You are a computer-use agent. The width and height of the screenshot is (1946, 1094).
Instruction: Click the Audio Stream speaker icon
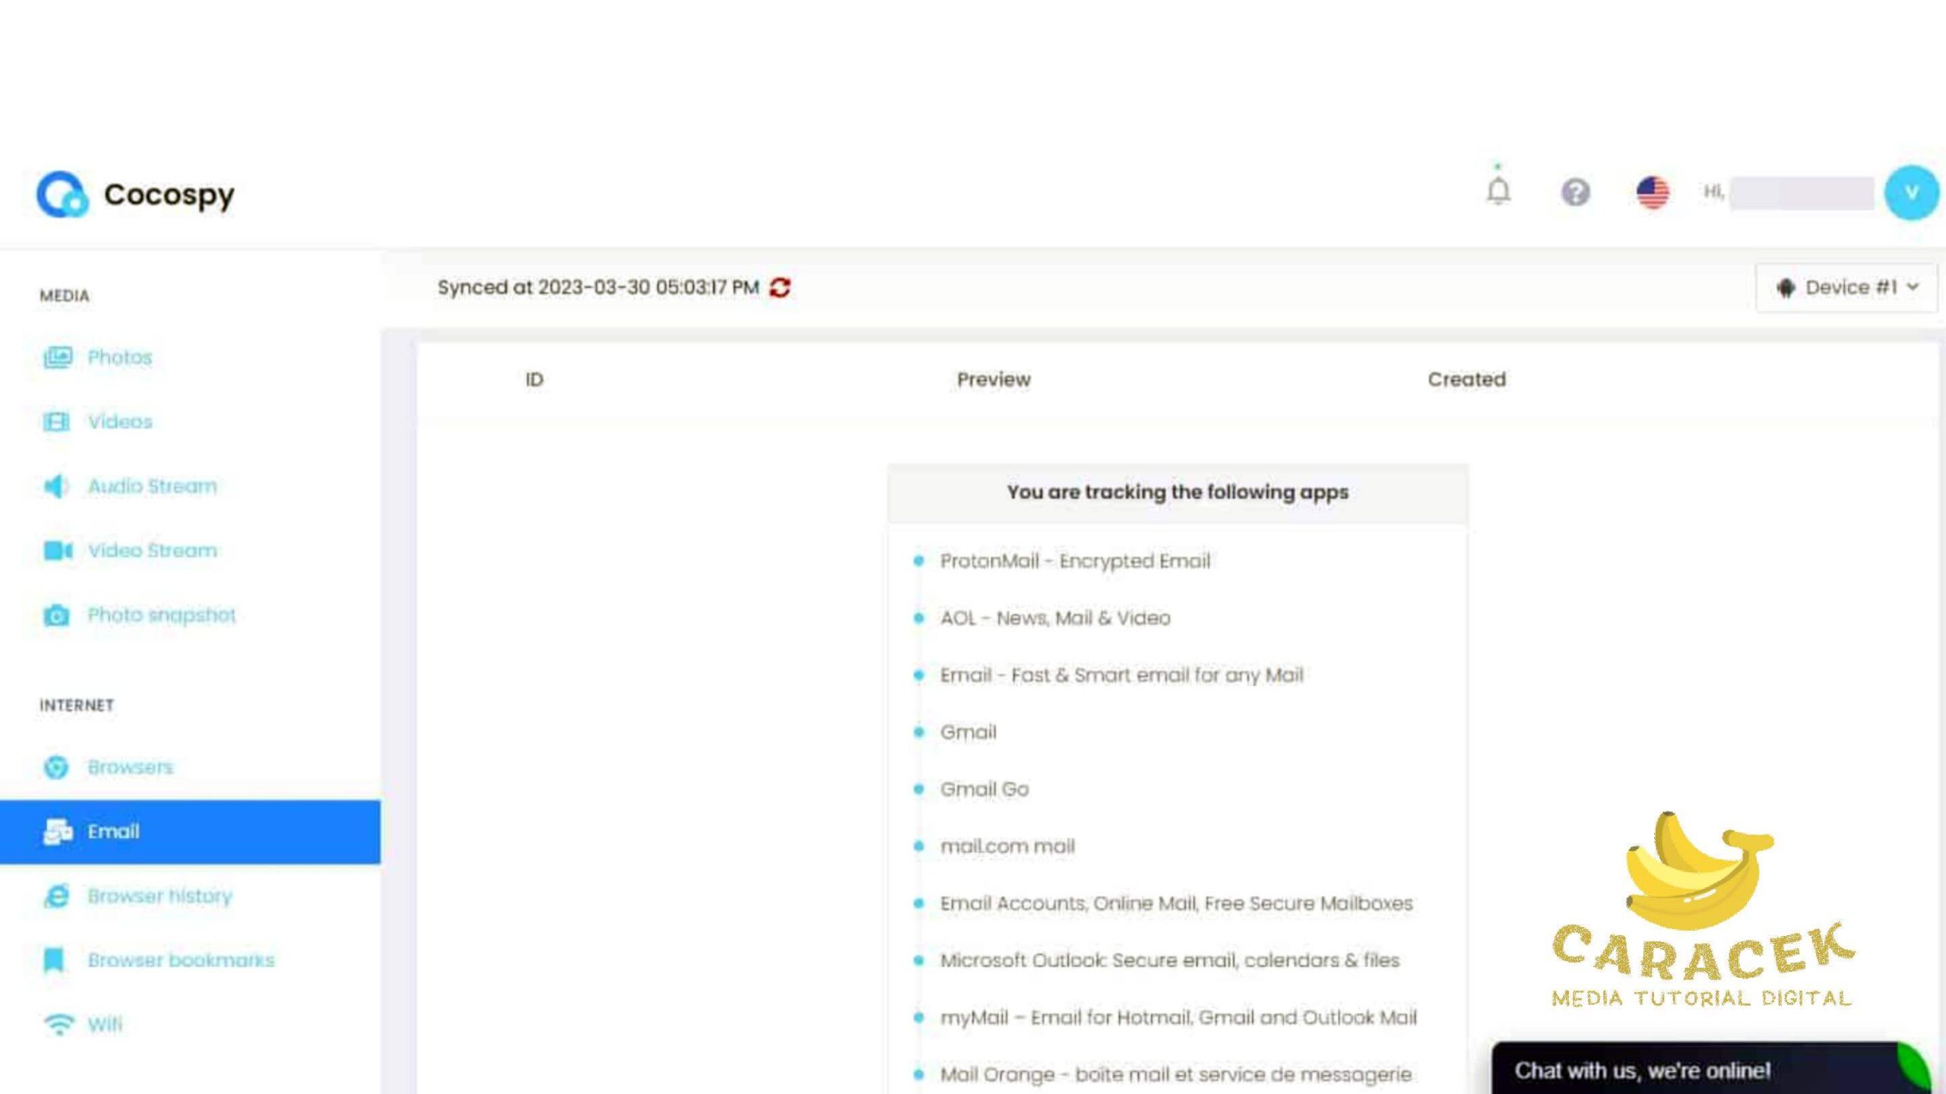pos(56,486)
